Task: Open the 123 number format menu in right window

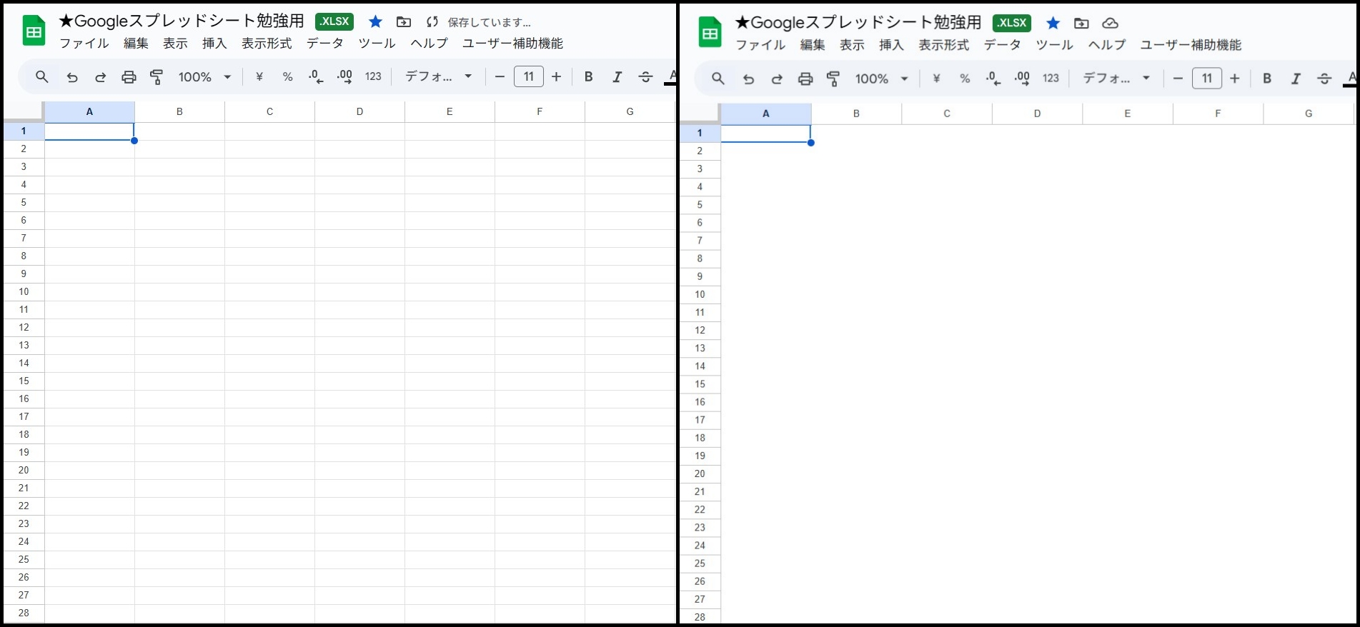Action: pyautogui.click(x=1051, y=79)
